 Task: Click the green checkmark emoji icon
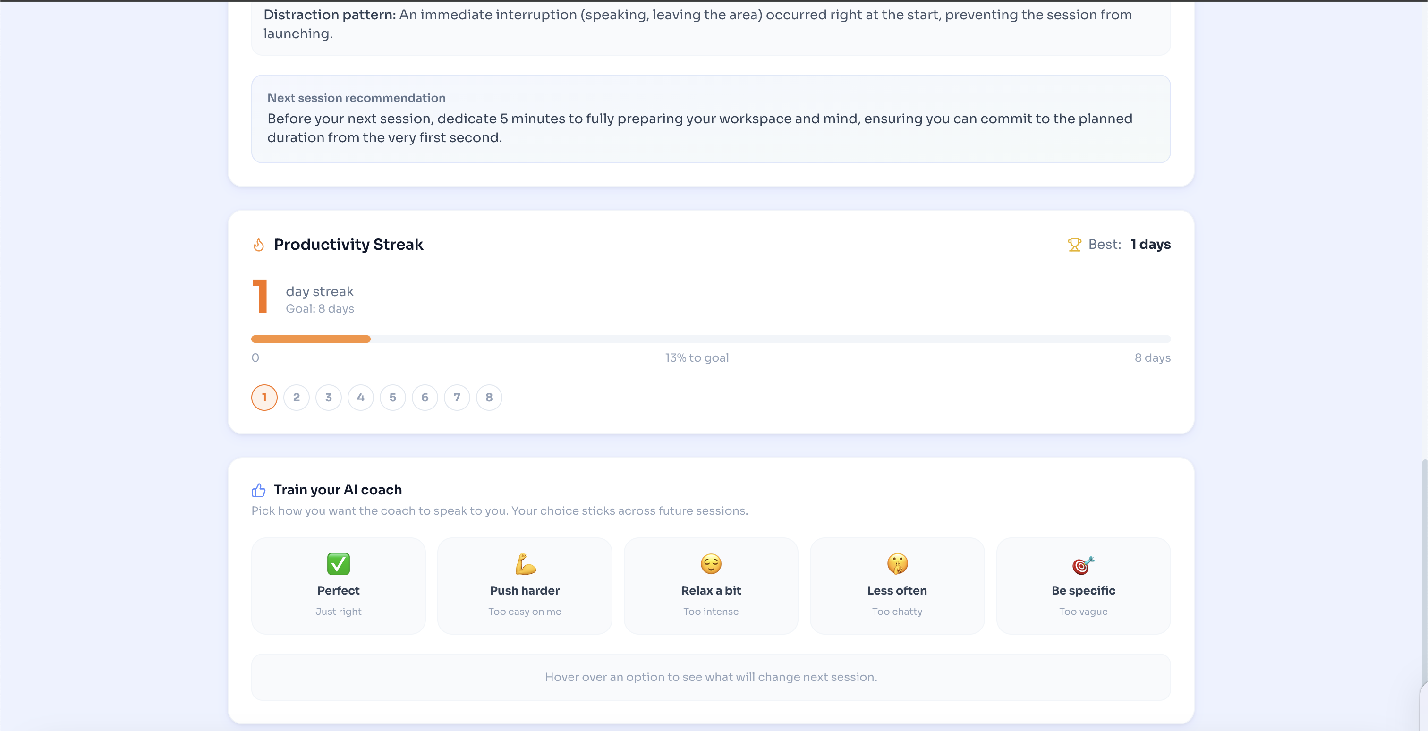(338, 564)
